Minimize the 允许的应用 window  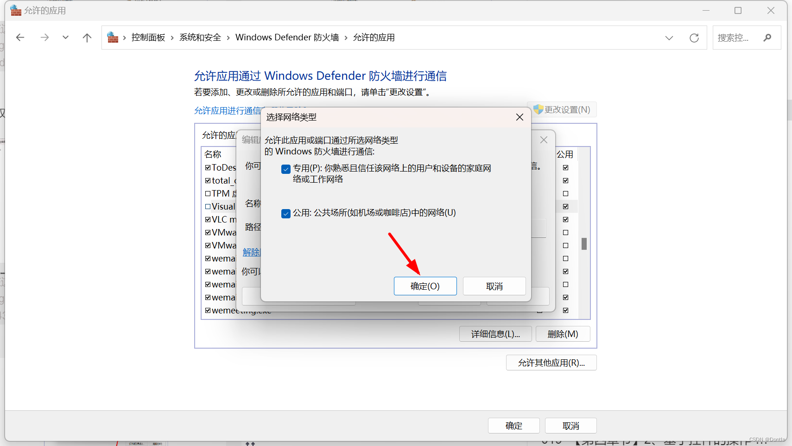(x=706, y=10)
